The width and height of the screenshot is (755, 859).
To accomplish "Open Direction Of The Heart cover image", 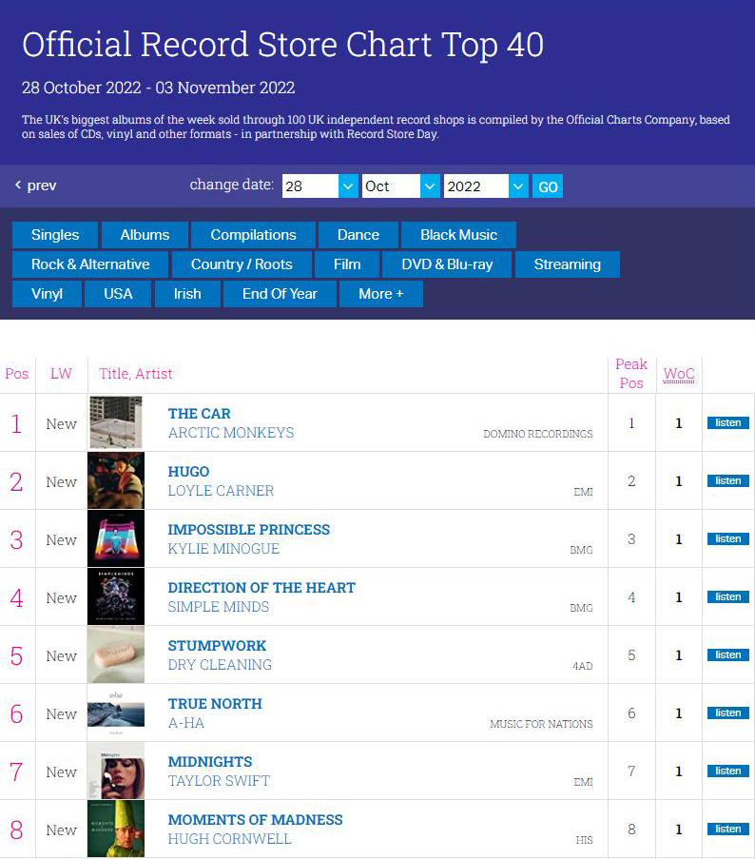I will pos(116,596).
